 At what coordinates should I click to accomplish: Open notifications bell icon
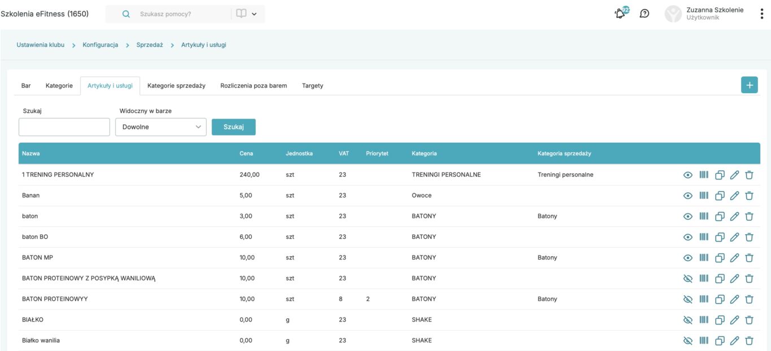621,14
